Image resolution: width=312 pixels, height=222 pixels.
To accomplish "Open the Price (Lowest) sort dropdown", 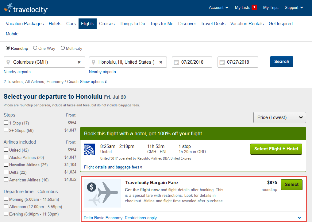I will (279, 117).
